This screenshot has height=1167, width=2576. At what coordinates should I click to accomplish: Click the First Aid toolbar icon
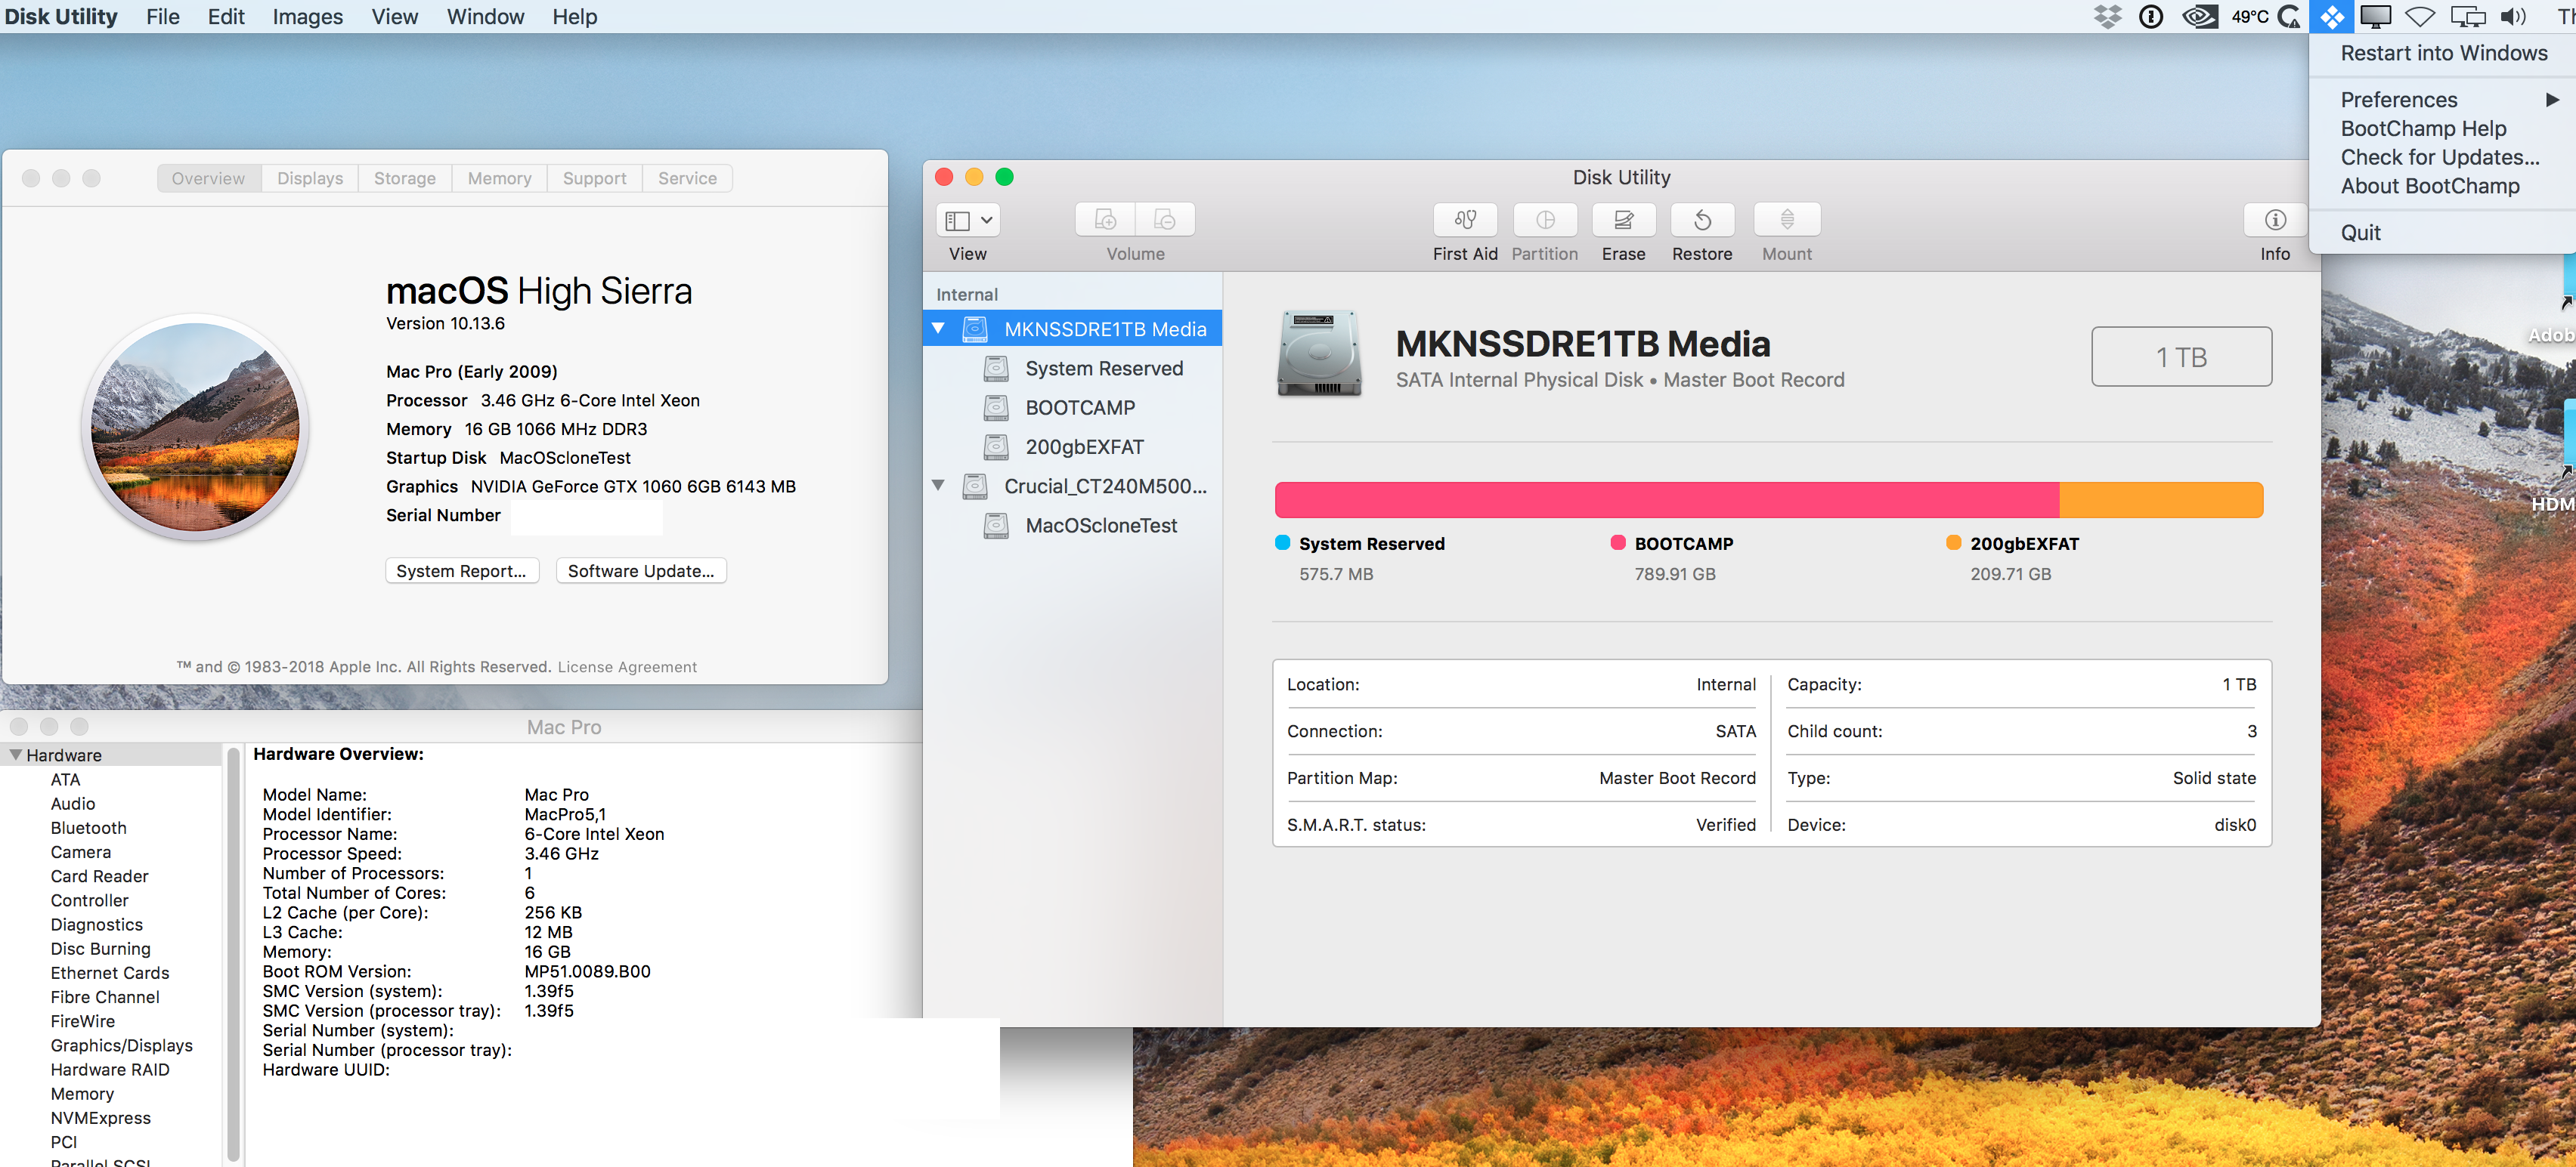click(1464, 220)
